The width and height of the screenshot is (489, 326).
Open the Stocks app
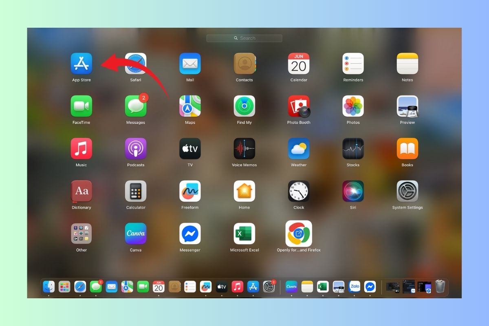[x=353, y=148]
